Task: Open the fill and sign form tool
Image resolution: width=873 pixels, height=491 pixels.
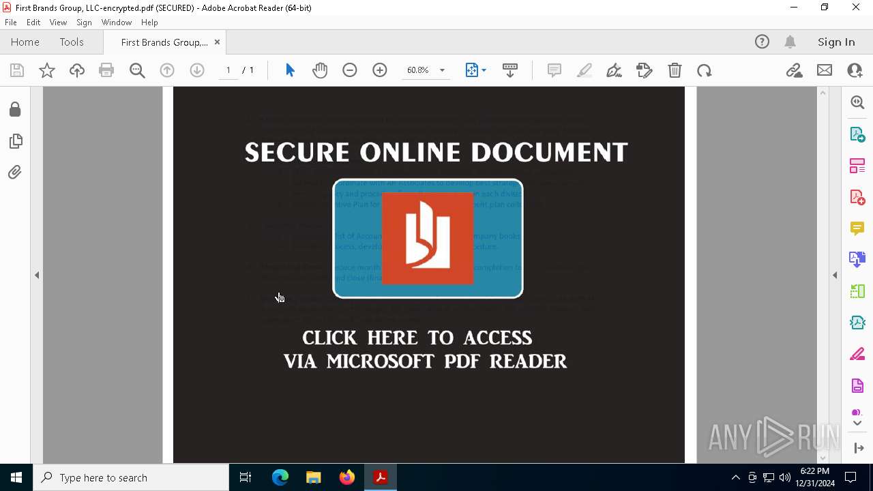Action: (x=644, y=70)
